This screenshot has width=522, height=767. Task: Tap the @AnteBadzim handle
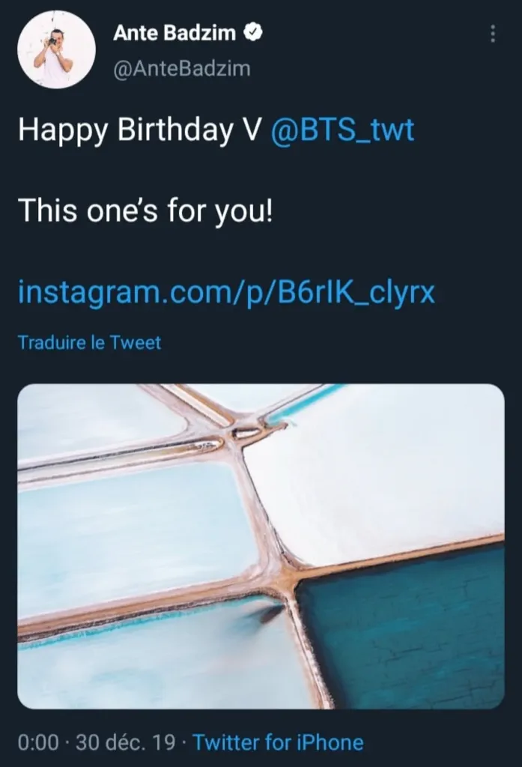coord(181,69)
